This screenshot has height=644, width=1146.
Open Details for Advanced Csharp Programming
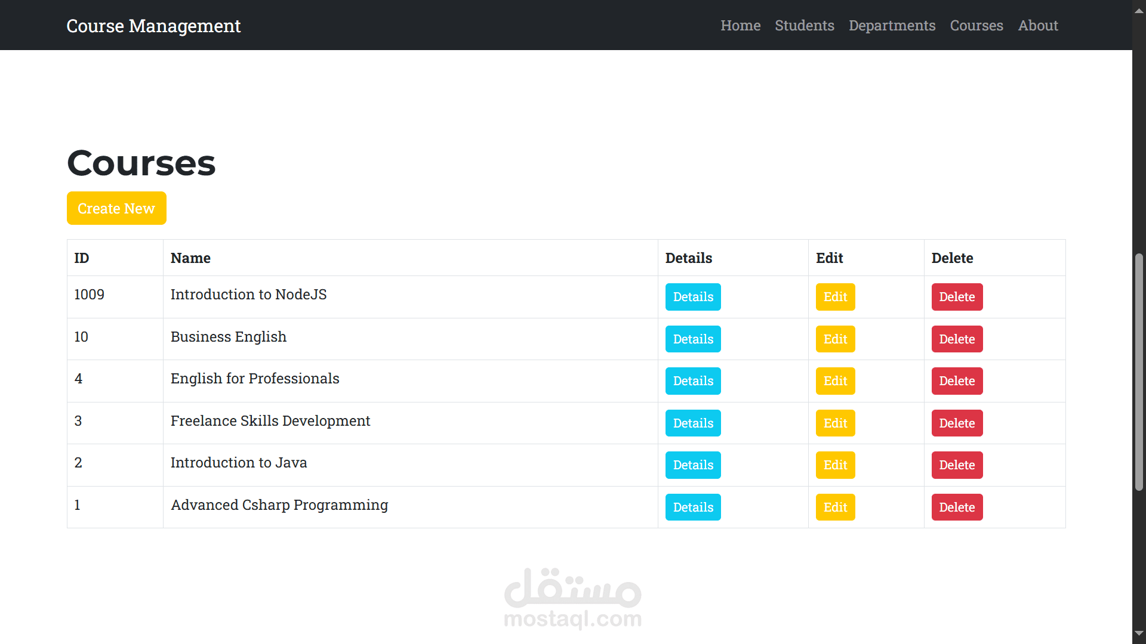coord(693,507)
